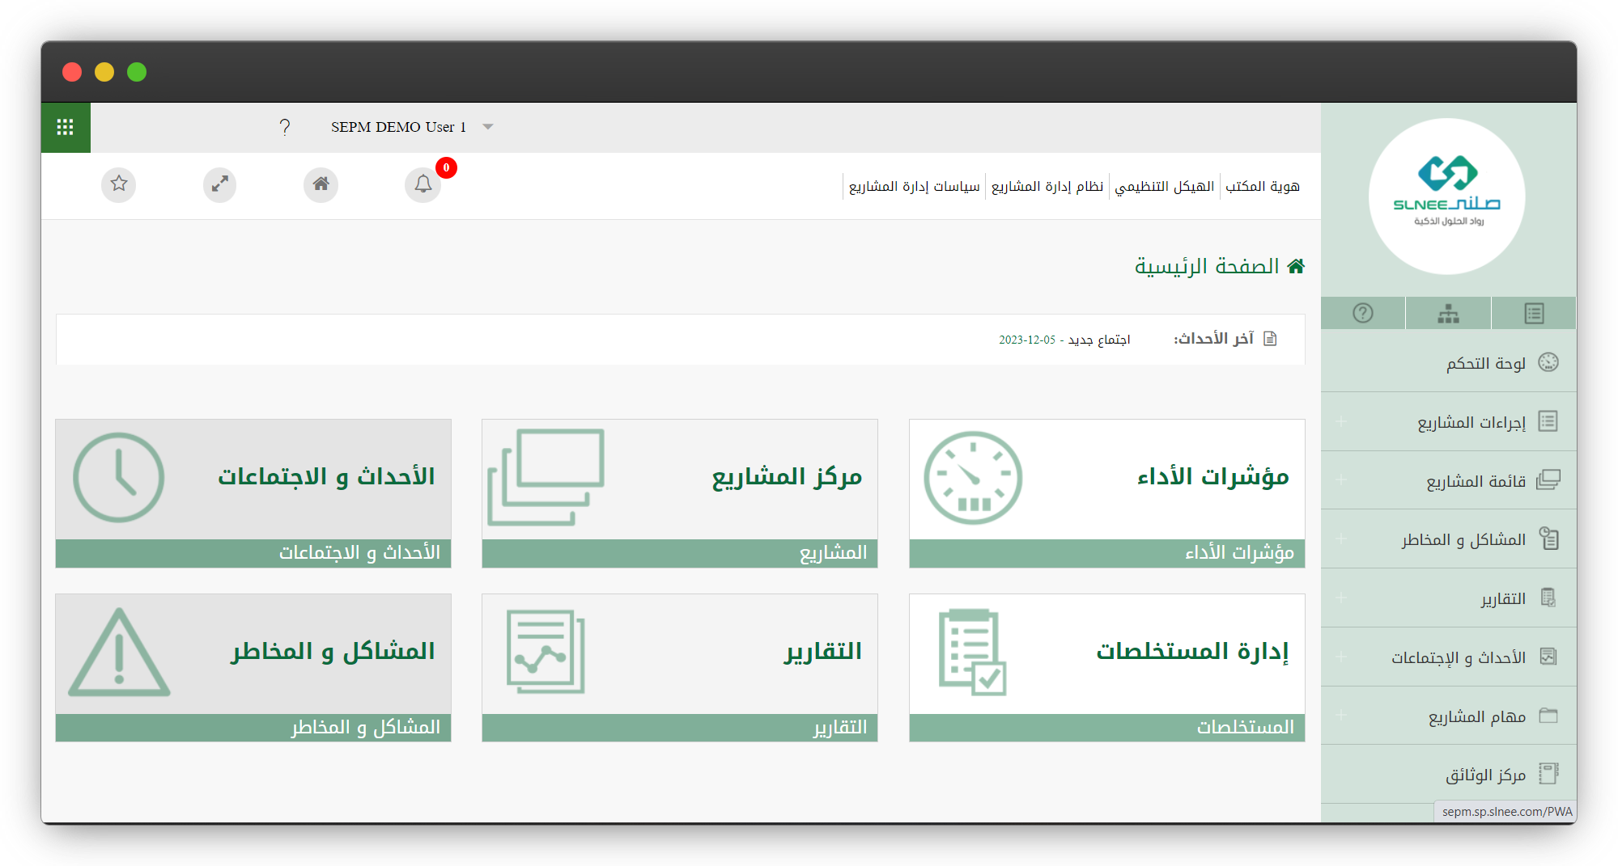The image size is (1618, 866).
Task: Expand the التقارير sidebar section
Action: (1341, 598)
